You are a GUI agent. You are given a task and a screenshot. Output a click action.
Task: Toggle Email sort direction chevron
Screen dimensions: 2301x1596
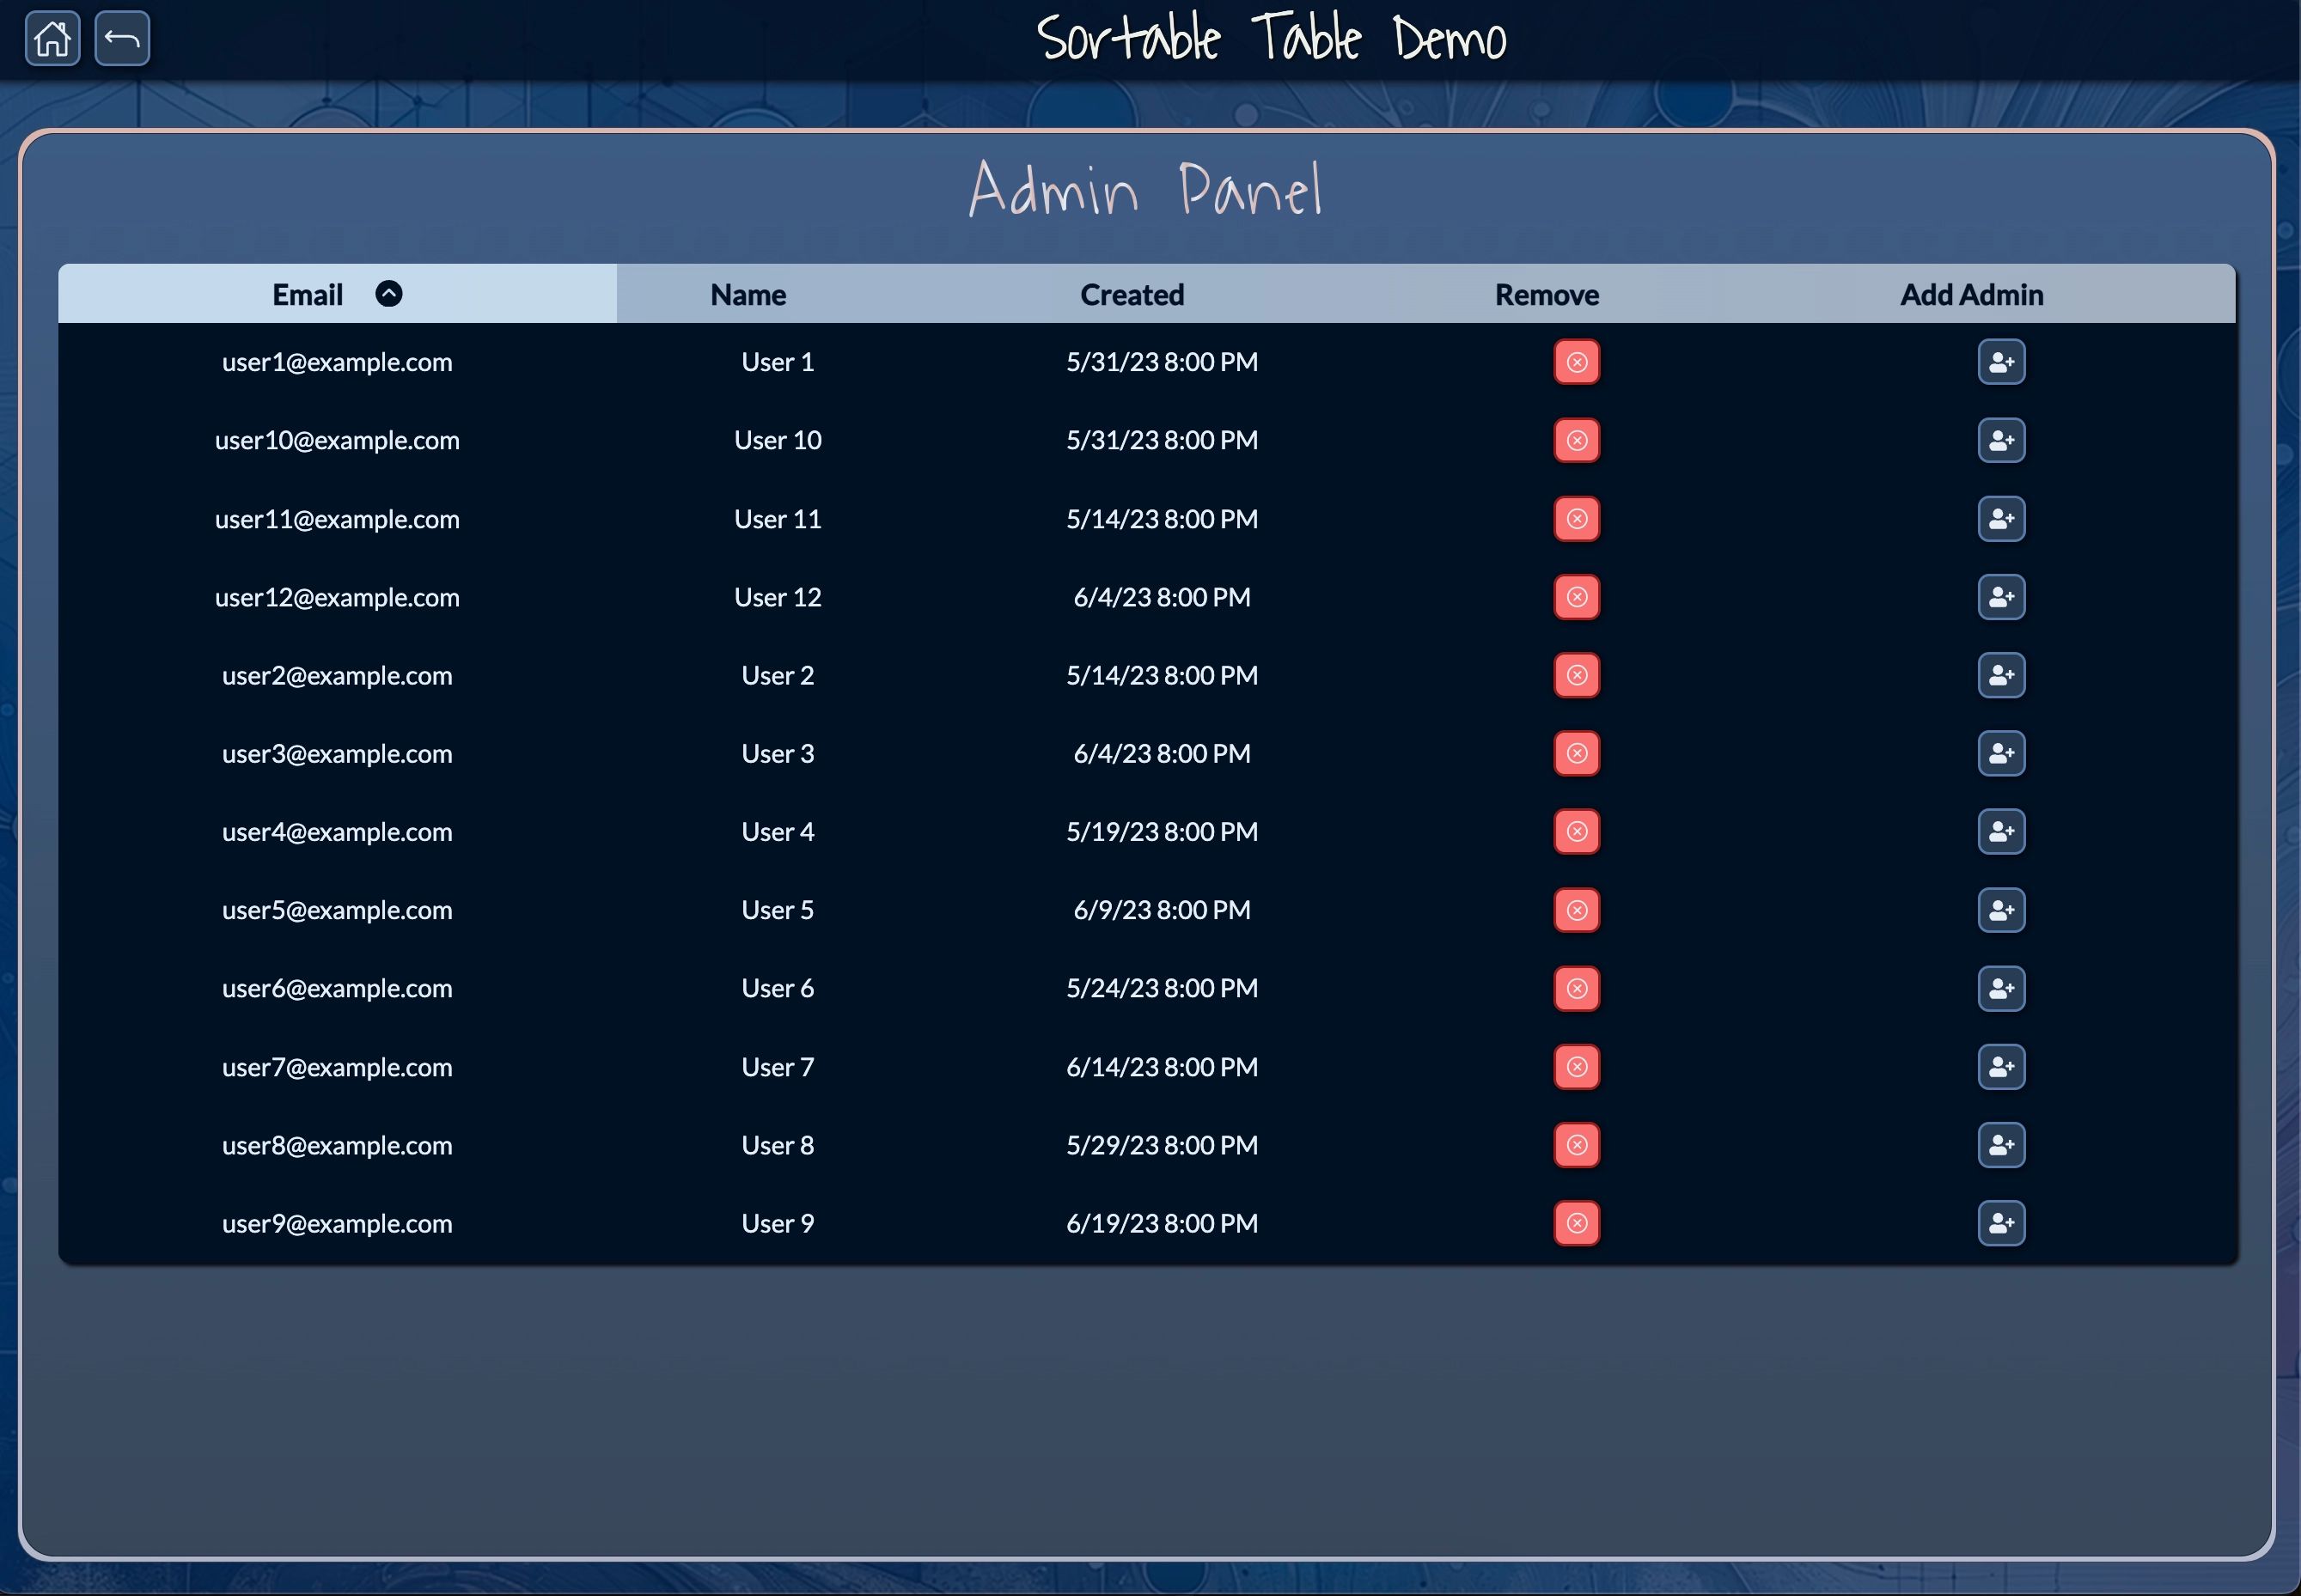point(389,294)
